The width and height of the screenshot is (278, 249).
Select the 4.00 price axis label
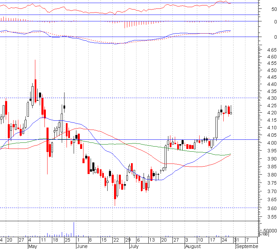[272, 143]
